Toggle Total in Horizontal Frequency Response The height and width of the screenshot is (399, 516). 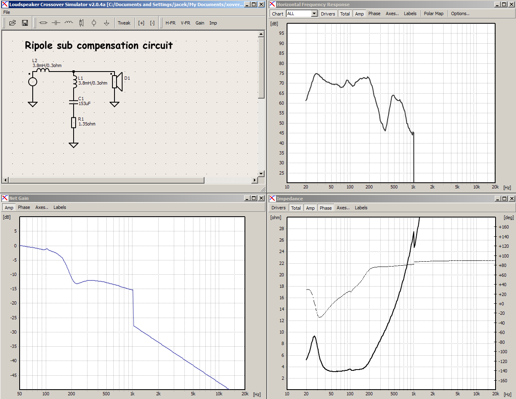tap(345, 13)
